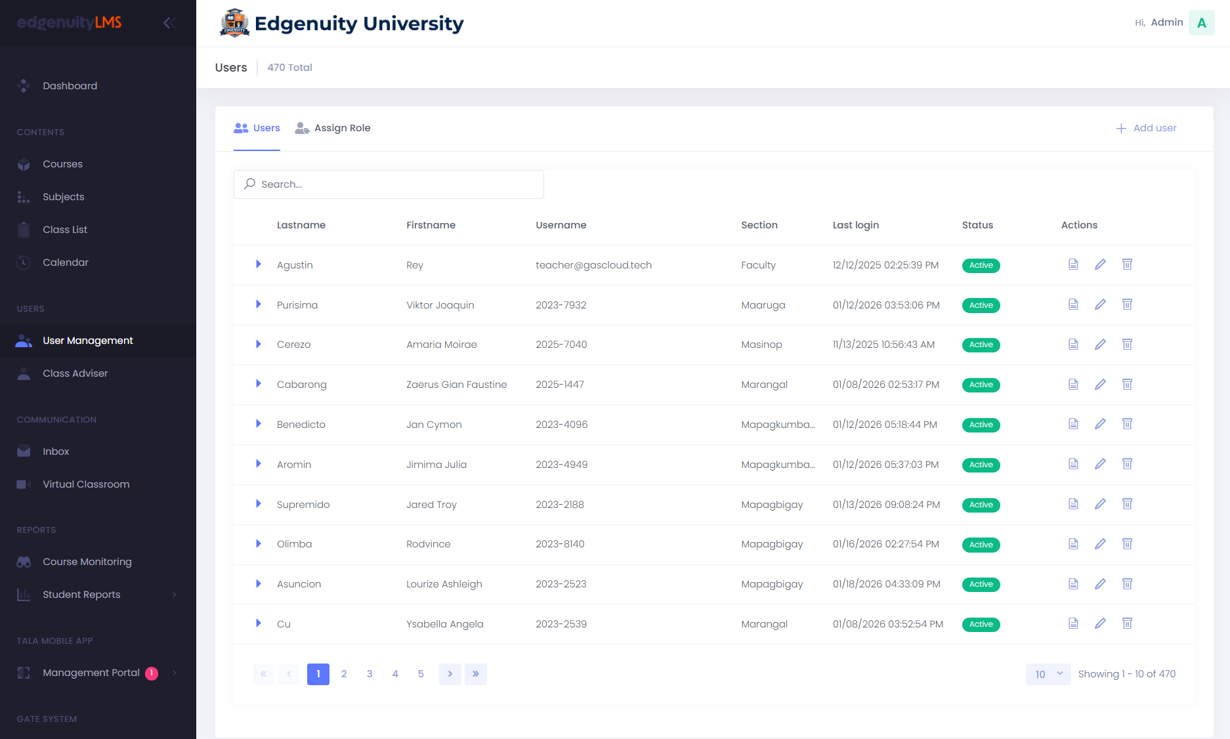
Task: Expand the row arrow for Cabarong
Action: (258, 384)
